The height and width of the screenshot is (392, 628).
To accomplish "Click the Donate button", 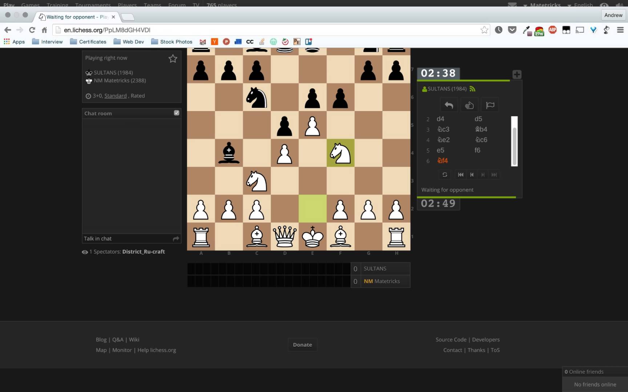I will [302, 345].
